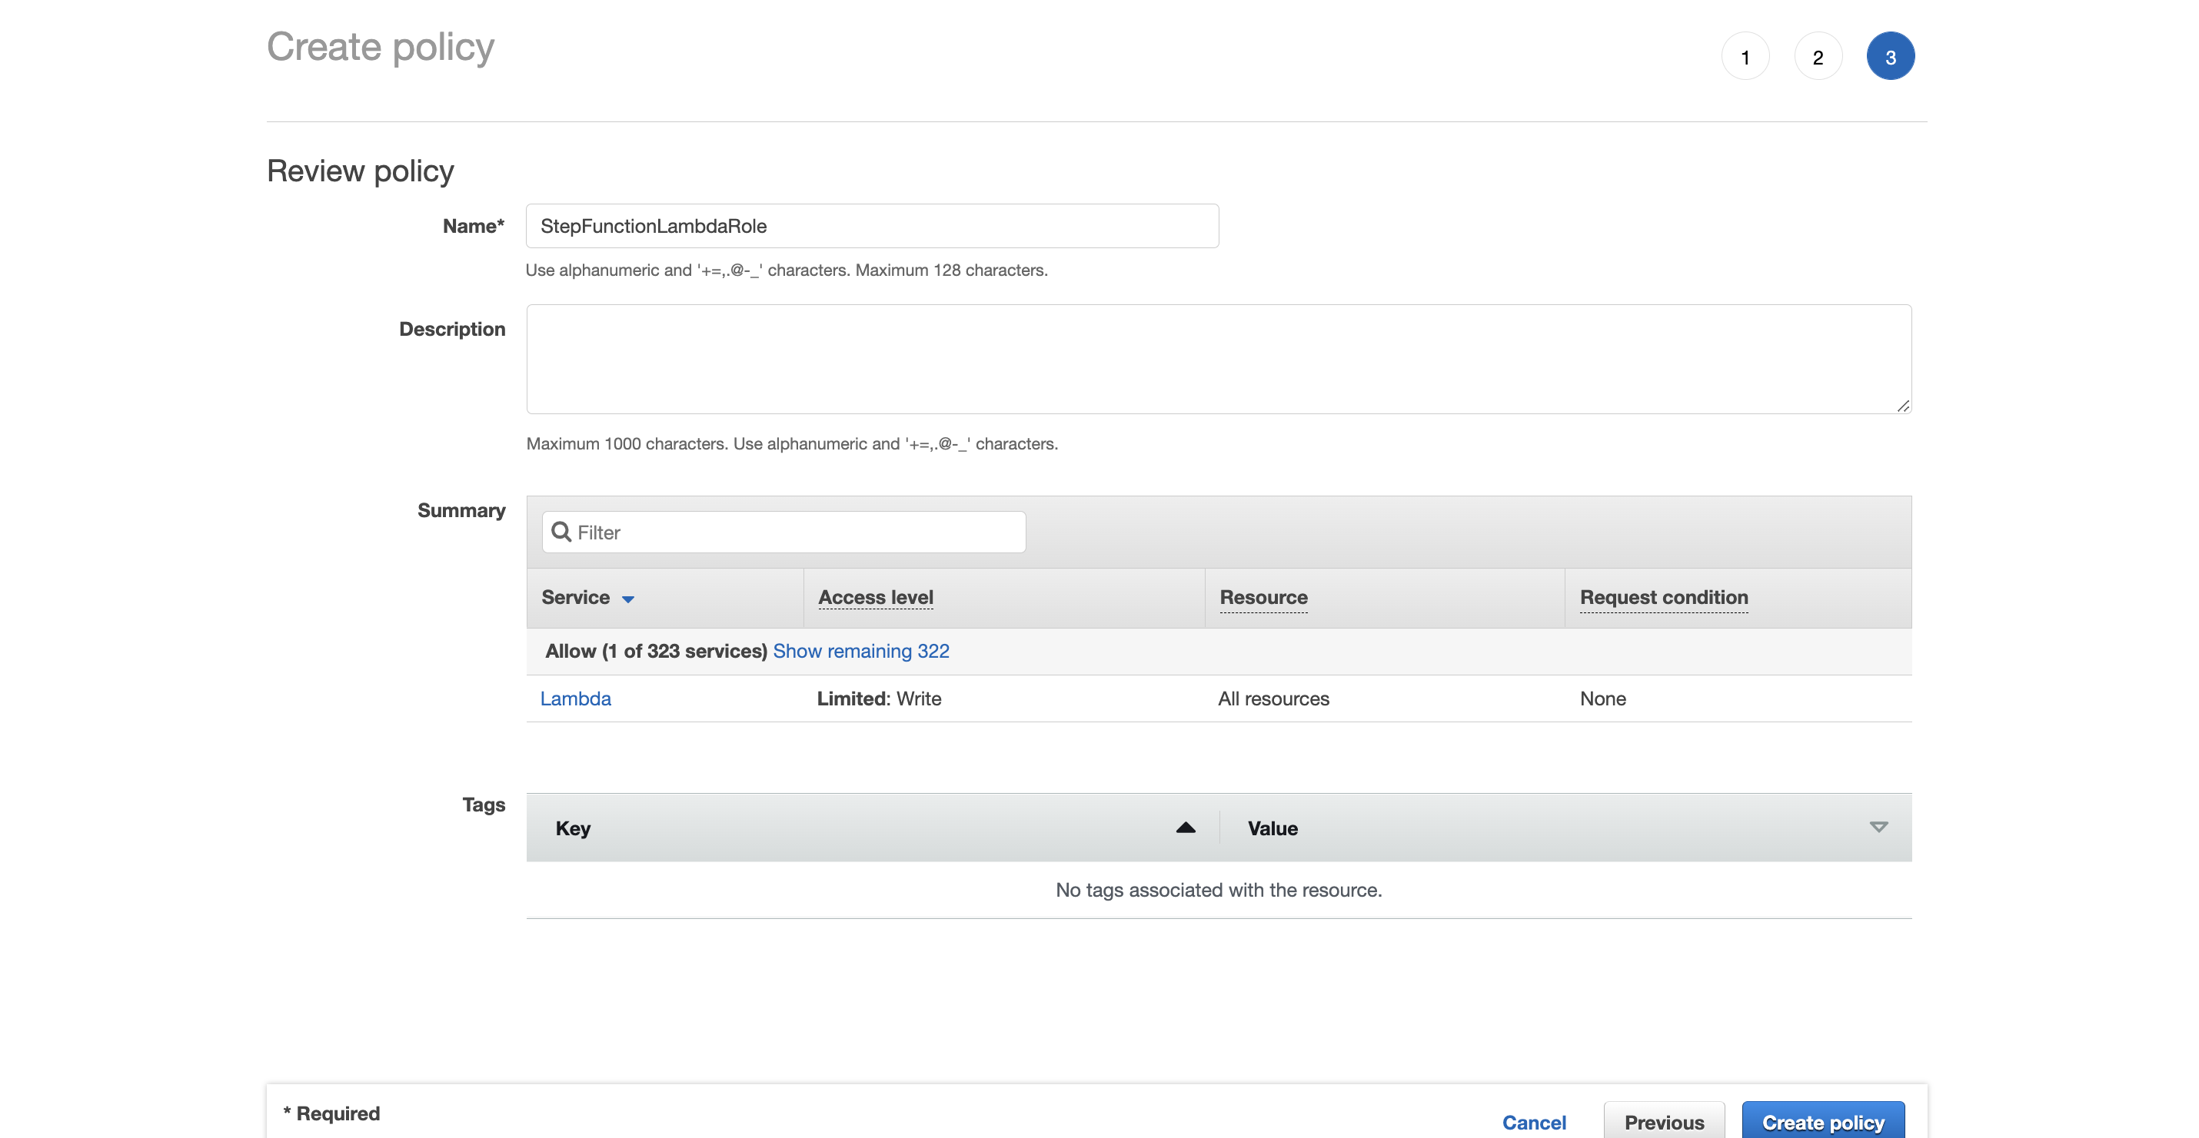
Task: Click the ascending sort triangle in Key column
Action: (1185, 828)
